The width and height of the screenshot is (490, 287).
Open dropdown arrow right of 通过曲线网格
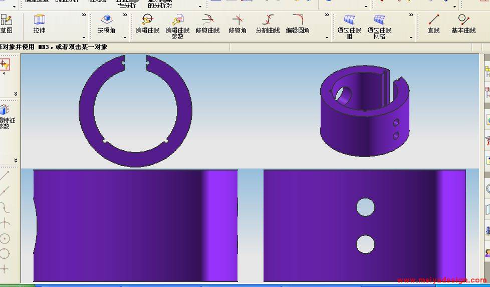(411, 37)
